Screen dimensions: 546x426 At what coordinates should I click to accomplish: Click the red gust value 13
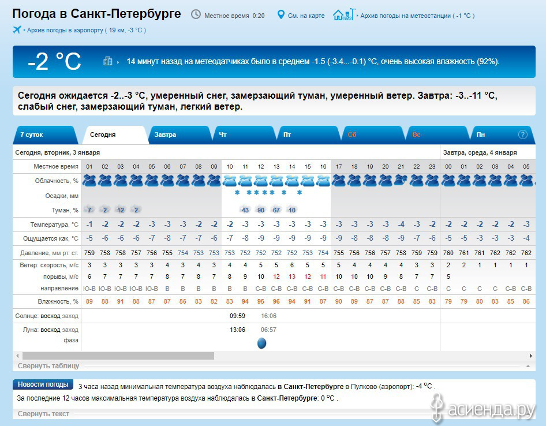pyautogui.click(x=292, y=276)
